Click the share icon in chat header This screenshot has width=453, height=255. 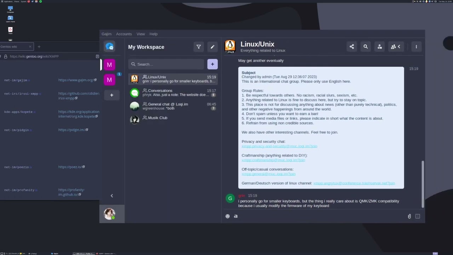coord(352,47)
